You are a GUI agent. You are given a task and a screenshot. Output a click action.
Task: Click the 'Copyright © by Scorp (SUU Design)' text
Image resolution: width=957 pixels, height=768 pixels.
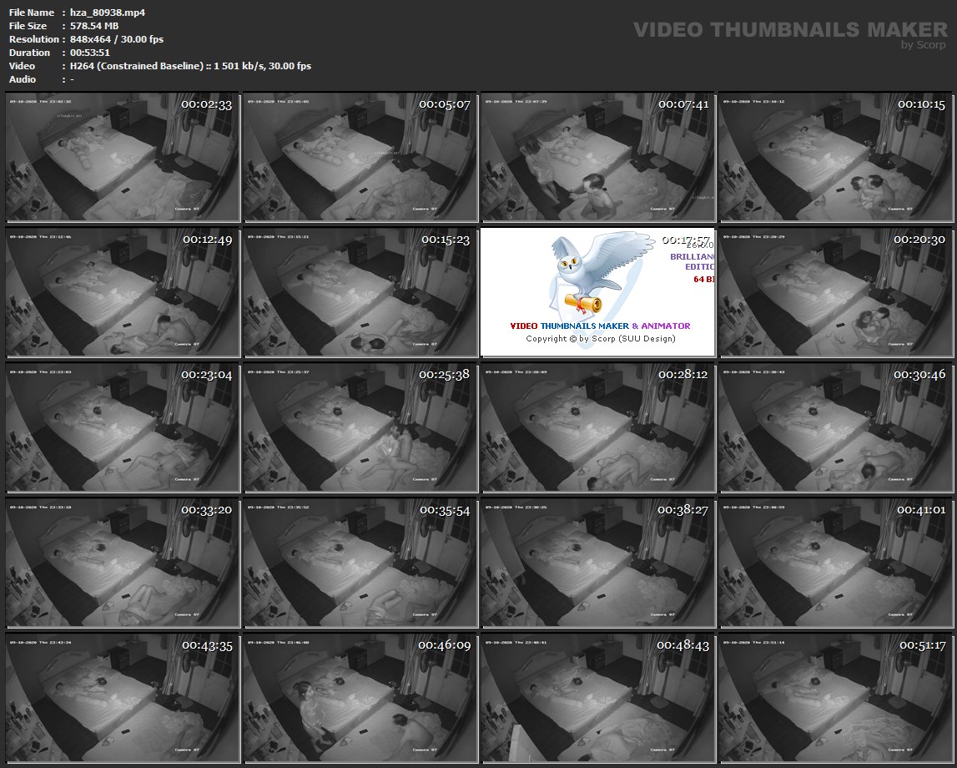coord(600,339)
